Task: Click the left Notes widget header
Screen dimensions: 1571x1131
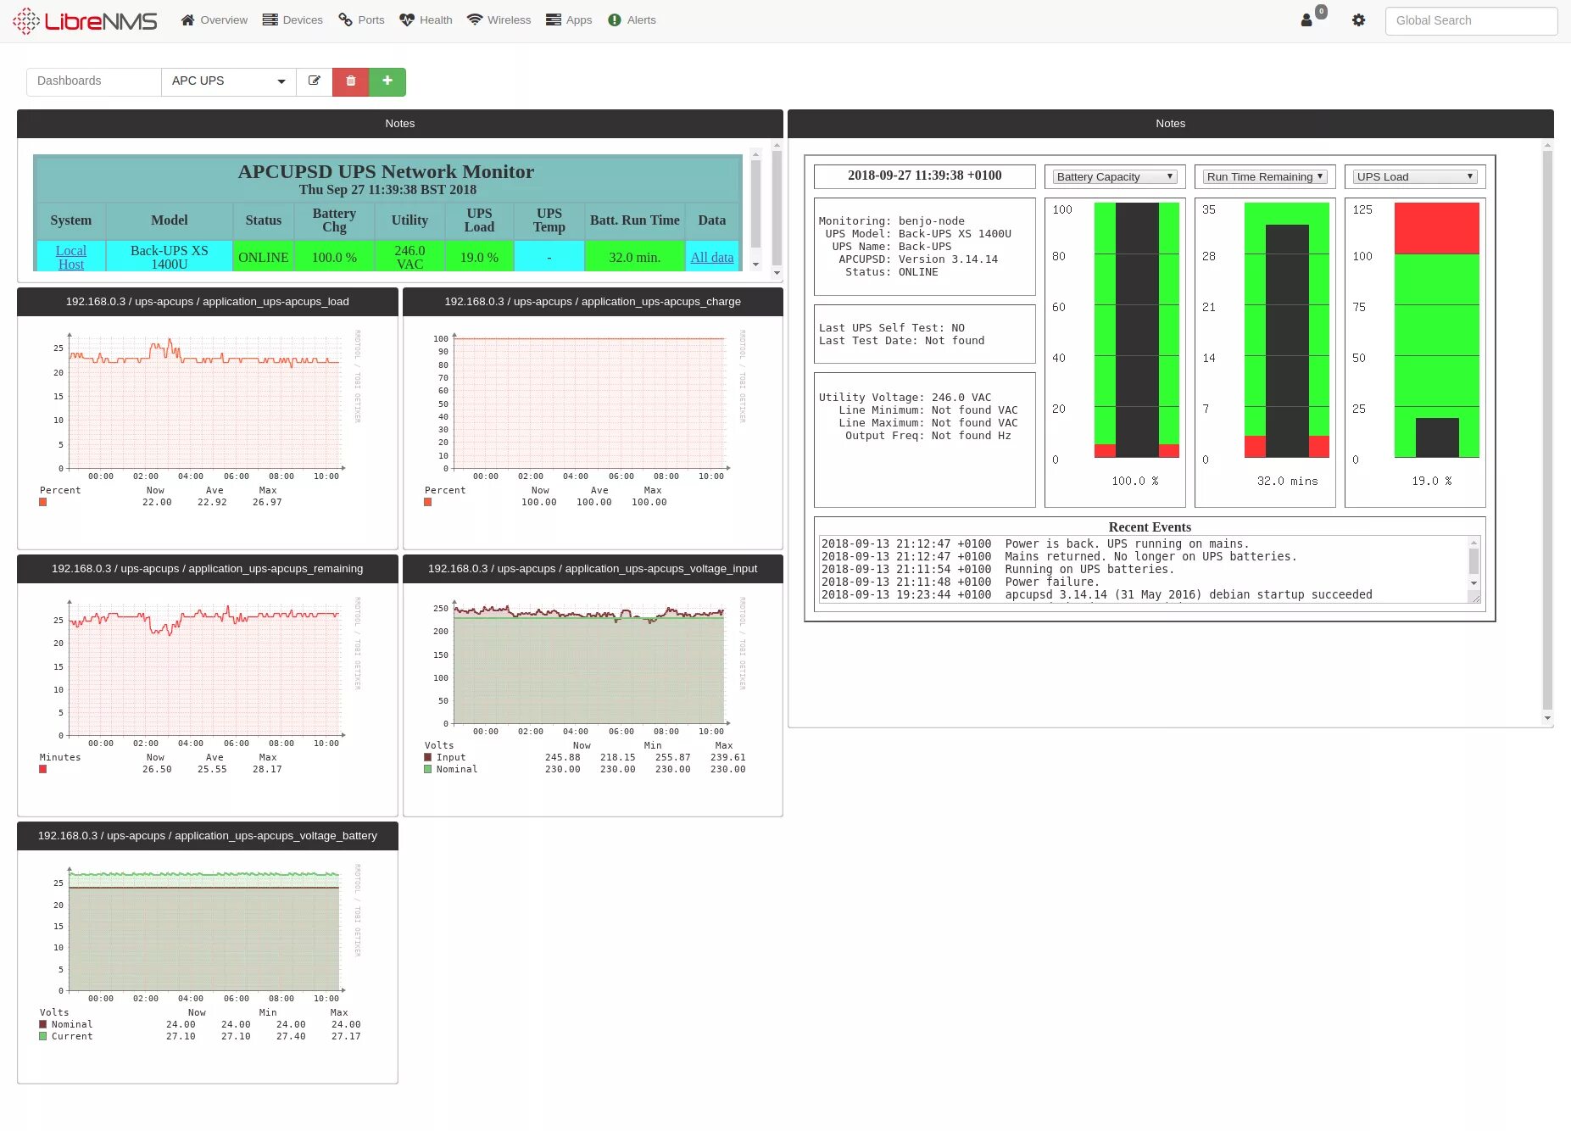Action: (x=400, y=124)
